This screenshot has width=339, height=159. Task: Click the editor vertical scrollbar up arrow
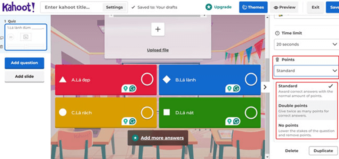[267, 17]
